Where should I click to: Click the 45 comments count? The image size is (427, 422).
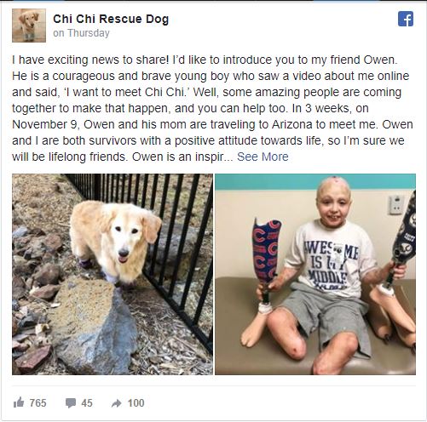click(x=87, y=403)
